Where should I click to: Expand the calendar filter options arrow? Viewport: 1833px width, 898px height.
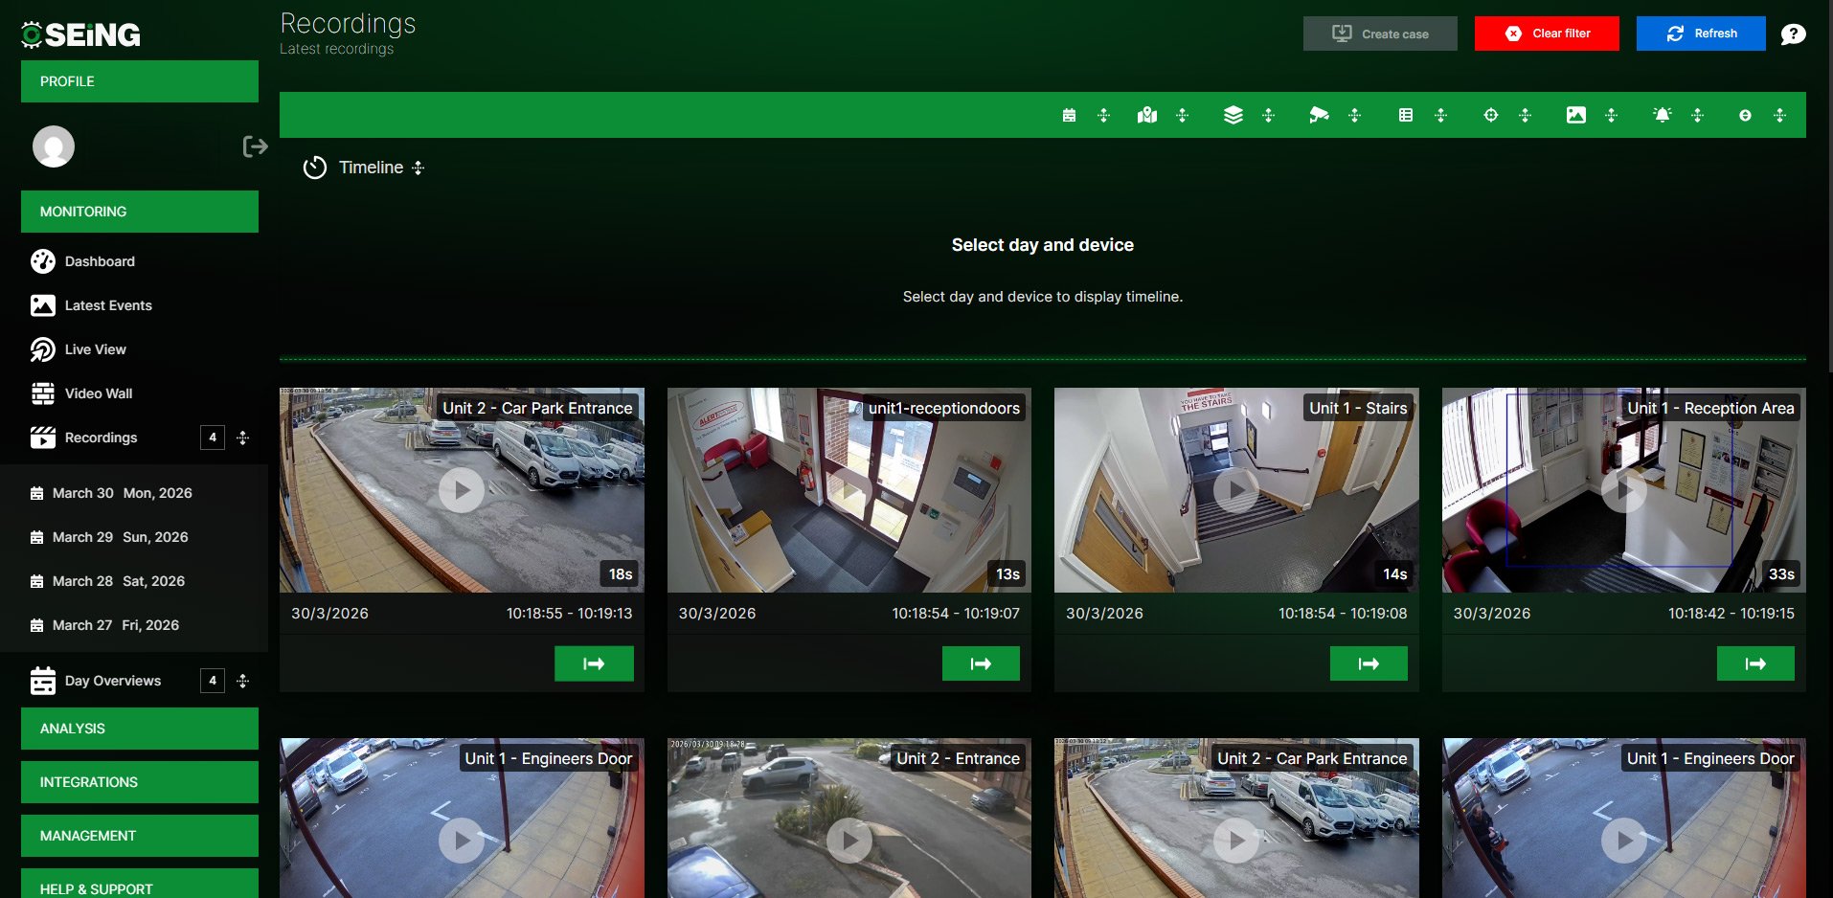click(1103, 116)
